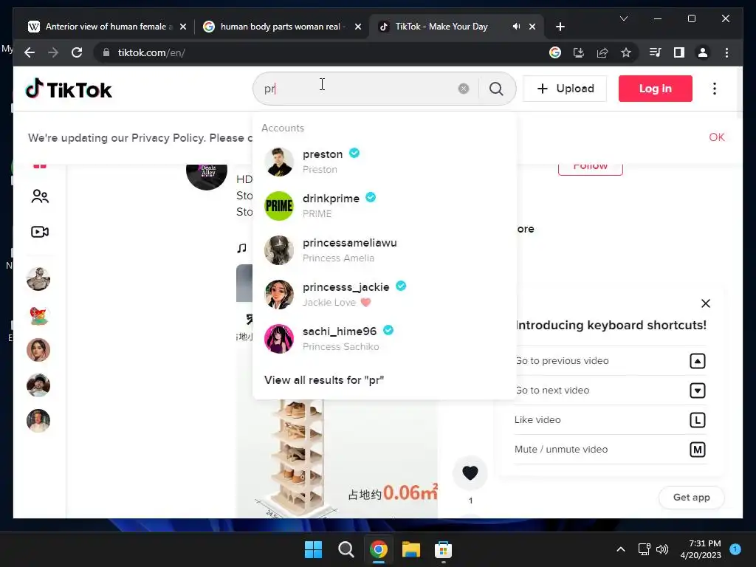
Task: Click the music note icon under video caption
Action: 241,248
